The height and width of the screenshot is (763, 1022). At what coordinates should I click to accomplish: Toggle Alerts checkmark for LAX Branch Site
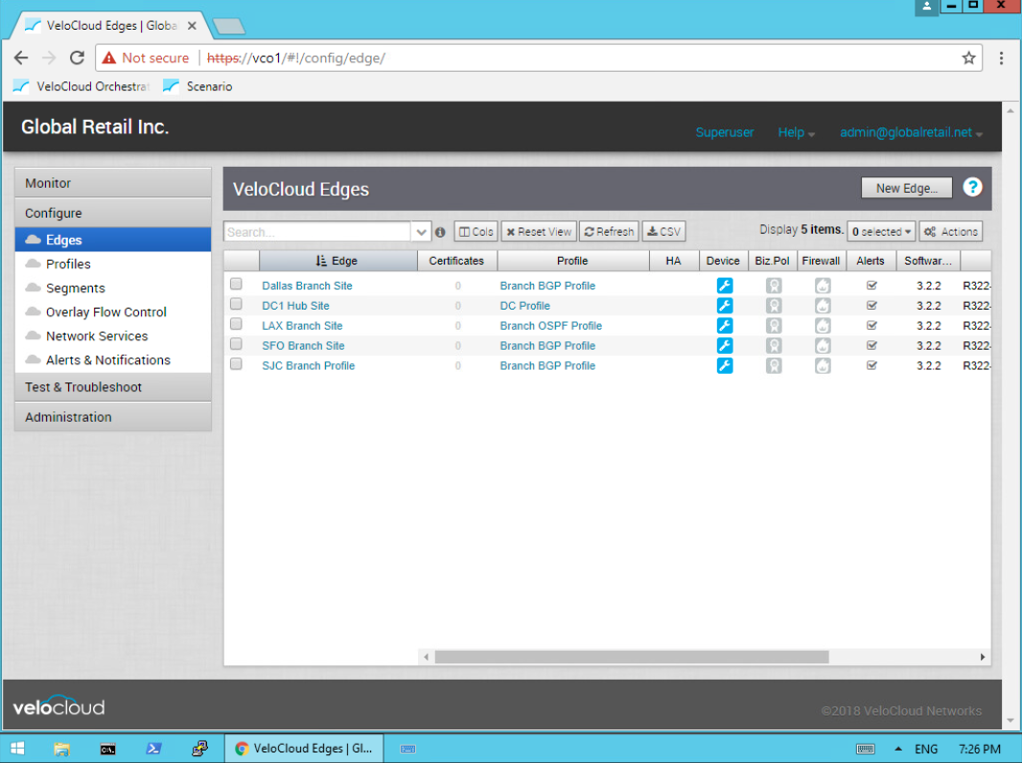click(x=871, y=326)
